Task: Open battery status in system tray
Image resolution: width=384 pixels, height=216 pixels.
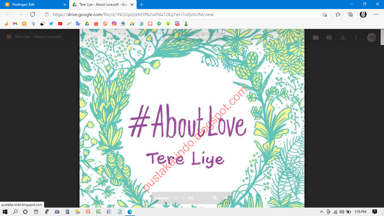Action: pos(348,212)
